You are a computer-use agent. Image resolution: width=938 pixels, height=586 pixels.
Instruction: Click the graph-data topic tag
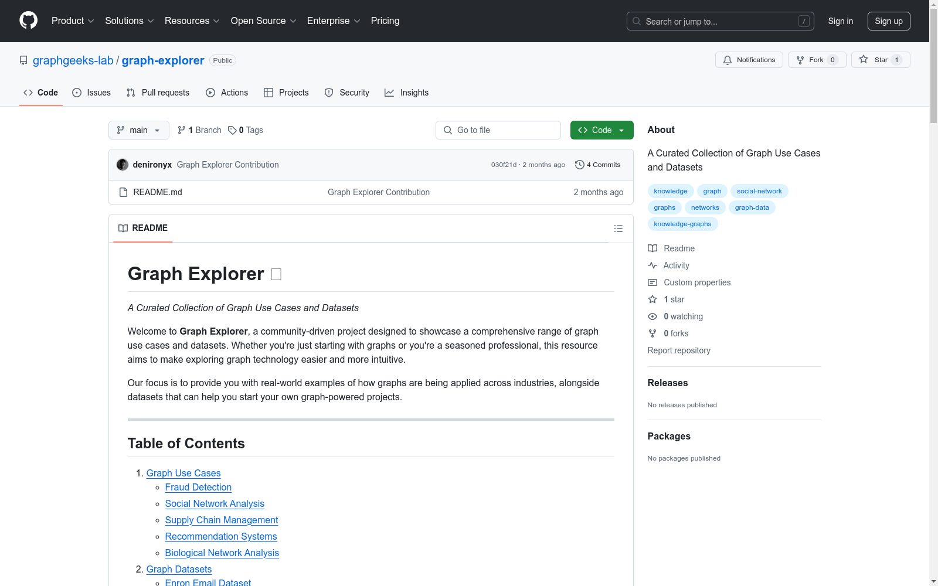click(x=752, y=207)
